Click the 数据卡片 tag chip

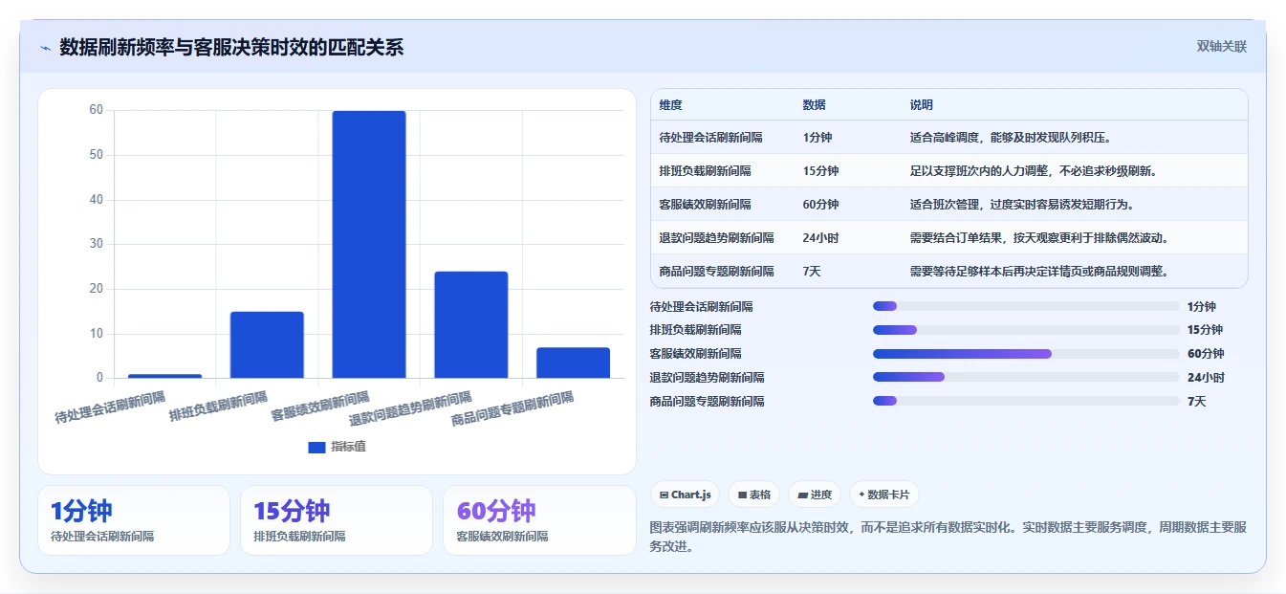click(x=883, y=495)
